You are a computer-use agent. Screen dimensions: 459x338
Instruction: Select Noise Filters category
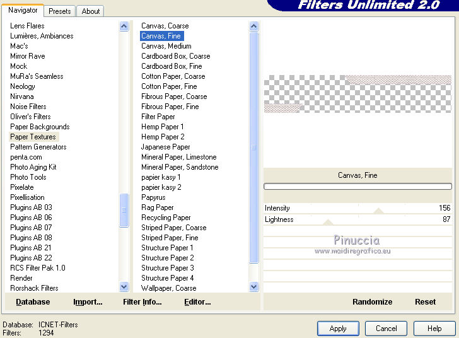(28, 107)
